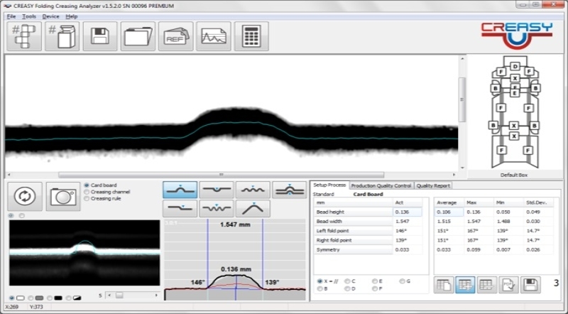Screen dimensions: 568x314
Task: Click the Average cell showing 0.106
Action: pyautogui.click(x=449, y=212)
